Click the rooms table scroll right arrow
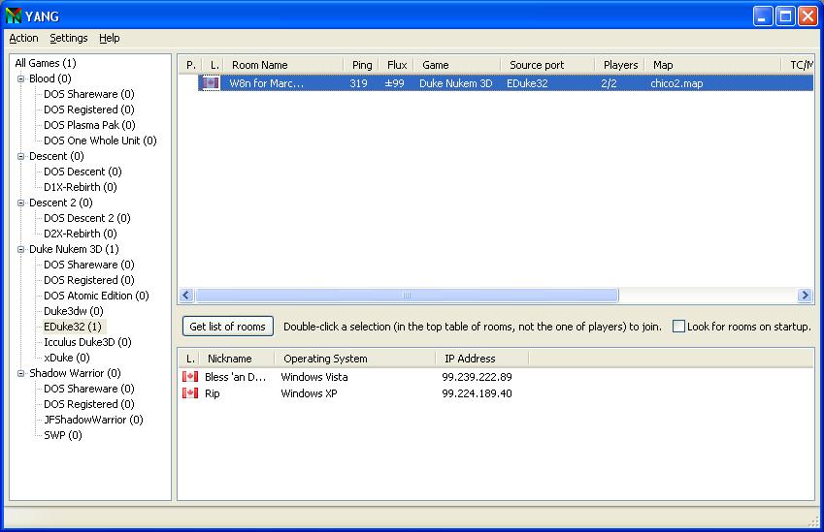This screenshot has height=532, width=824. pyautogui.click(x=804, y=295)
